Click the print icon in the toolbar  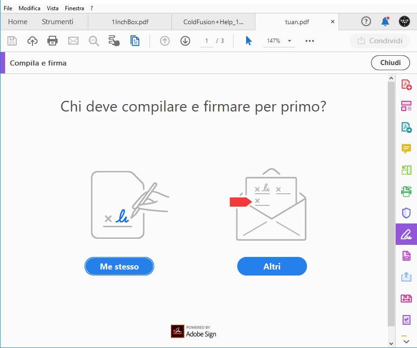(52, 41)
